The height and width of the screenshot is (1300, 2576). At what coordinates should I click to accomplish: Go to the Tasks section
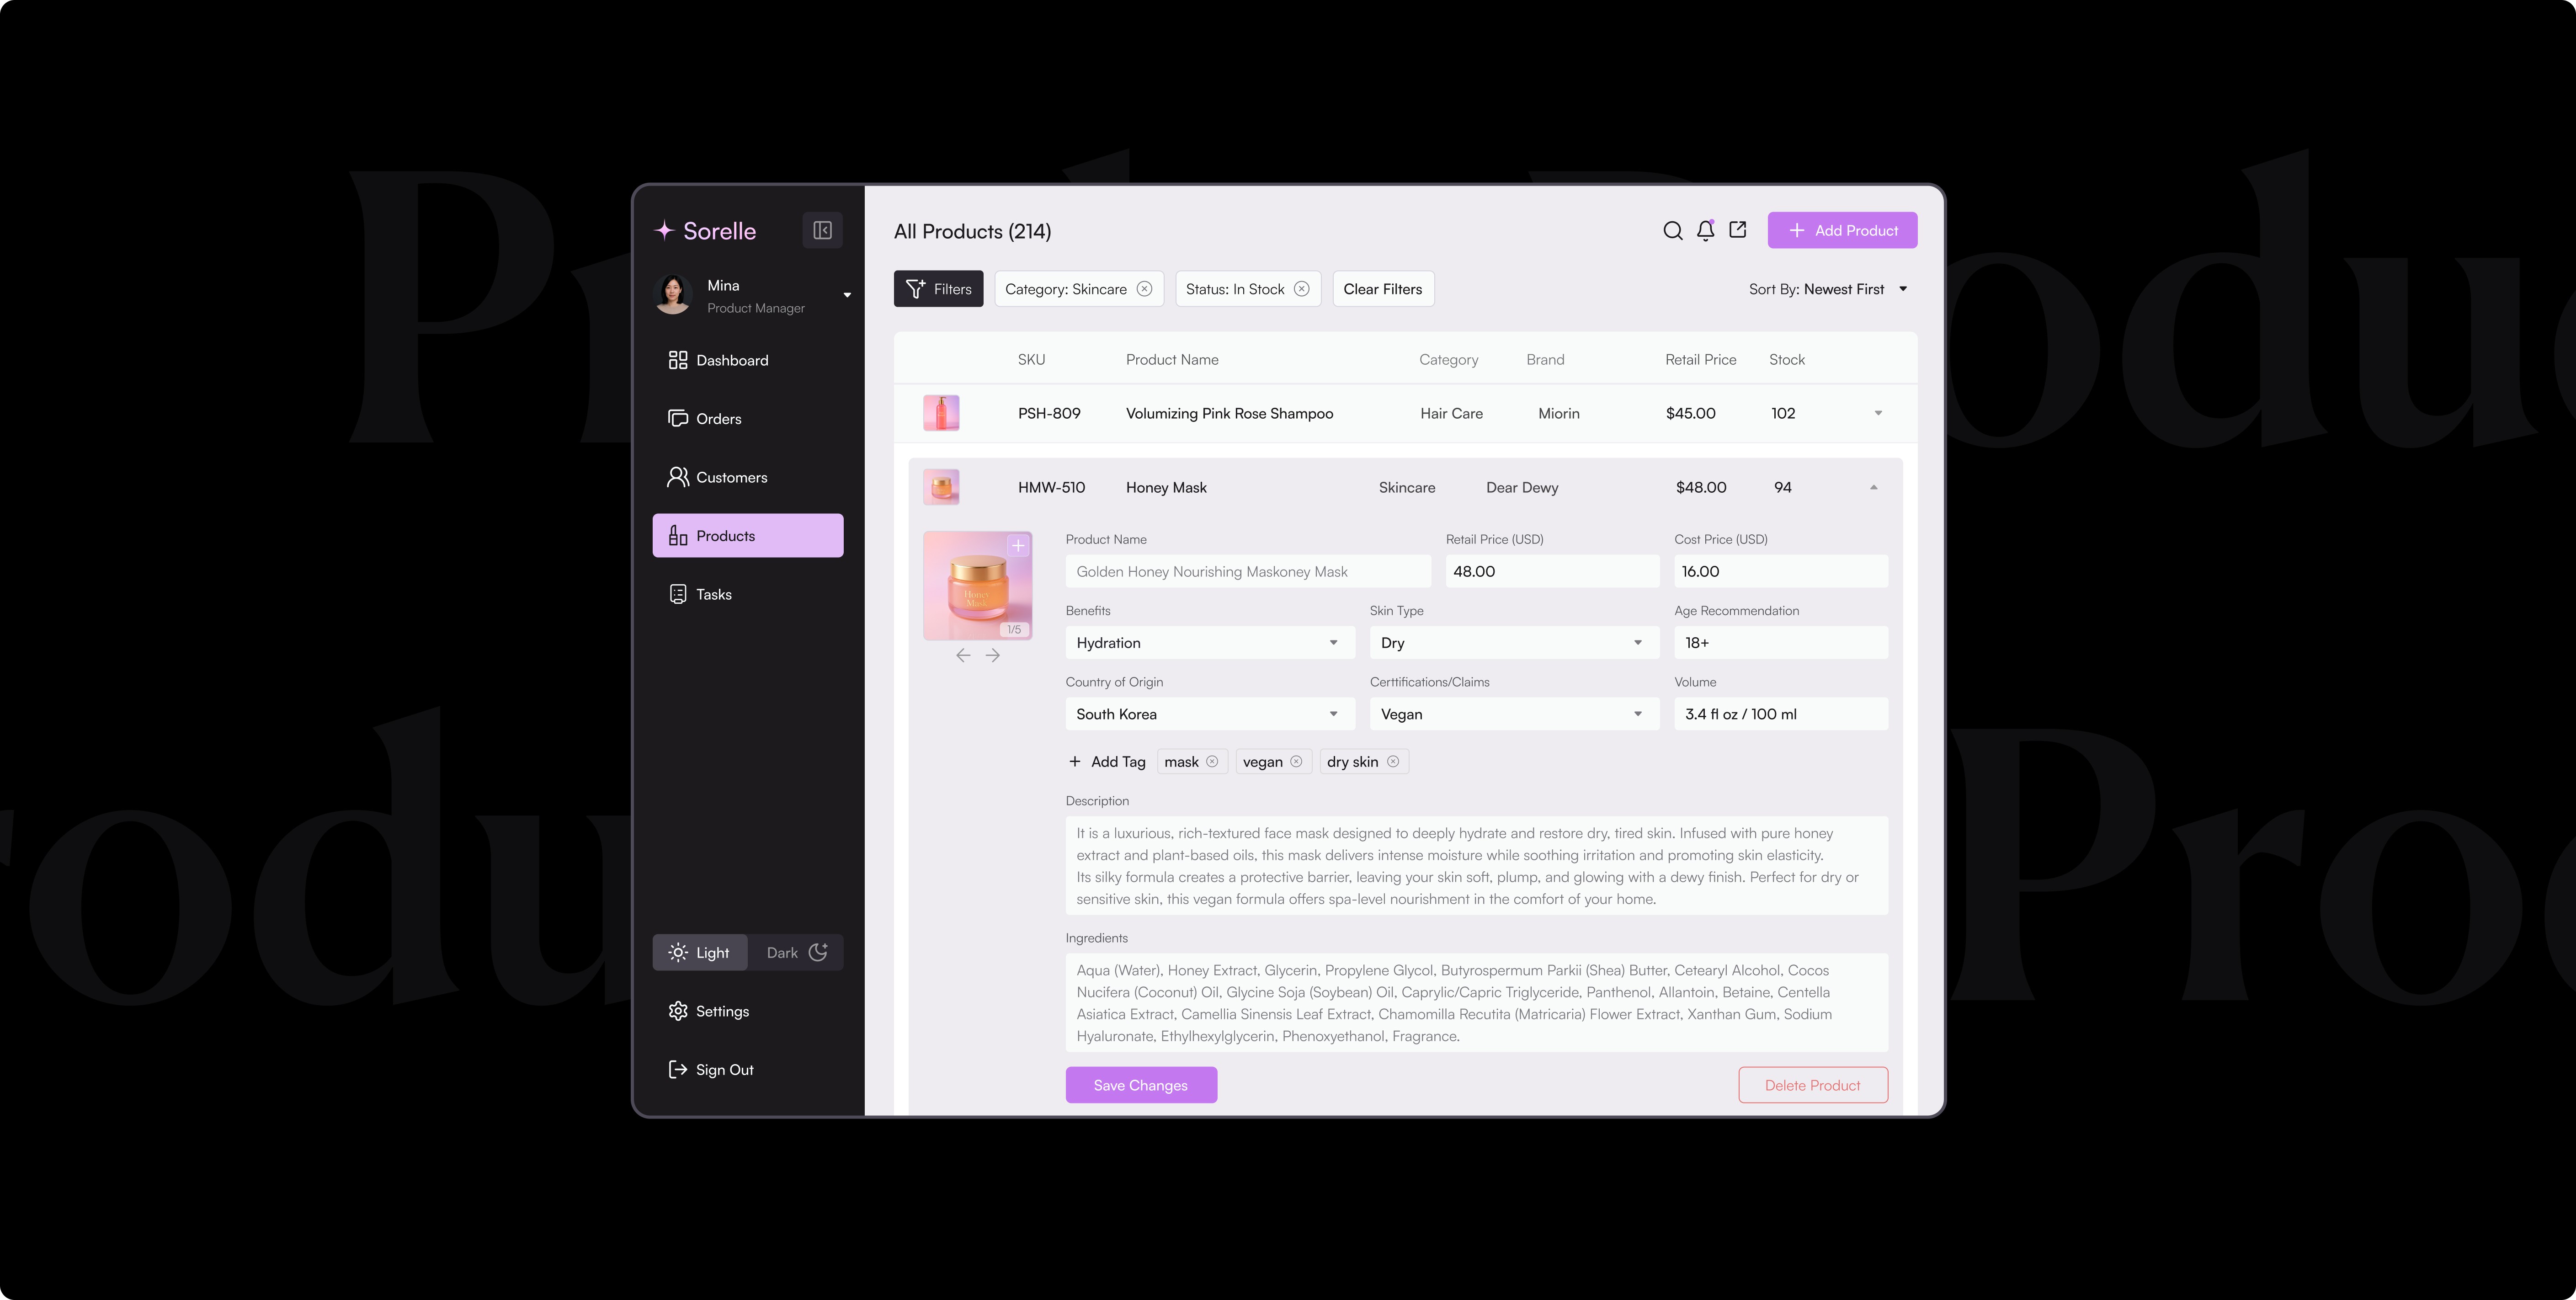click(x=713, y=593)
